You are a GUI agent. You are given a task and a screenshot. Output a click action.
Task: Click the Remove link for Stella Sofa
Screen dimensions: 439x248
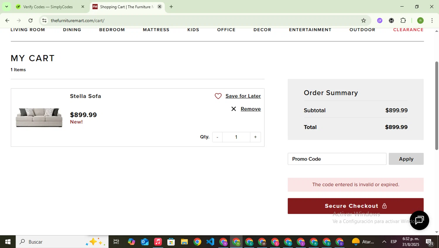click(x=251, y=109)
